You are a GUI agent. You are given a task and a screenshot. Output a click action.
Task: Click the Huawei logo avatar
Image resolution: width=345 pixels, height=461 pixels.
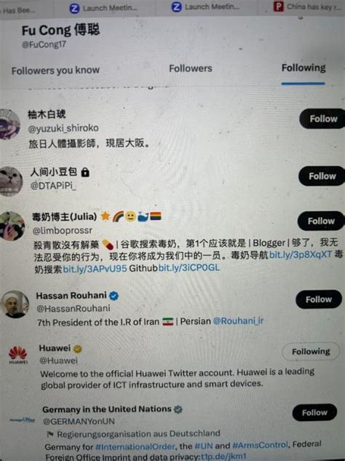pos(18,355)
